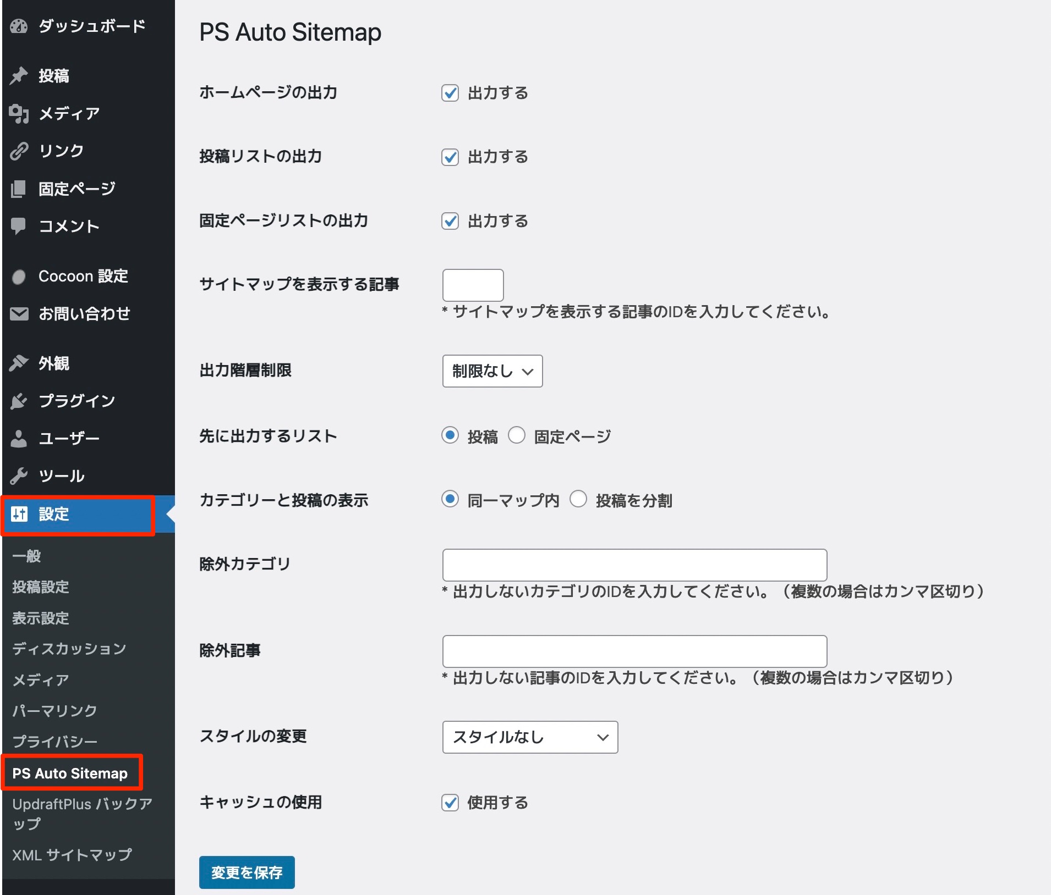Click the speech bubble icon beside コメント
Viewport: 1051px width, 895px height.
pos(19,226)
